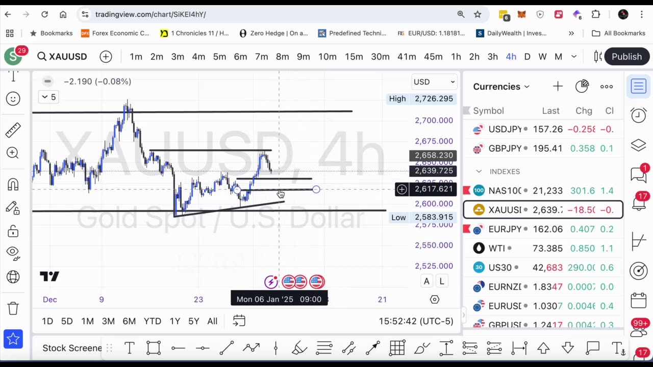This screenshot has width=653, height=367.
Task: Select the trend line tool
Action: (227, 348)
